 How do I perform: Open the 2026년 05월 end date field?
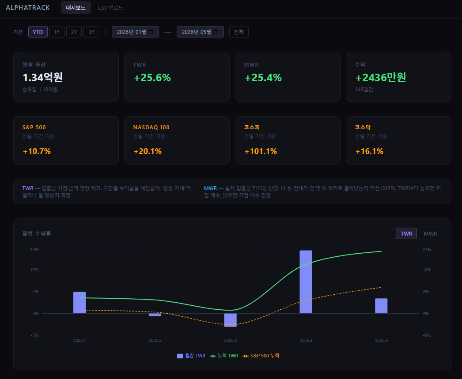click(x=200, y=32)
